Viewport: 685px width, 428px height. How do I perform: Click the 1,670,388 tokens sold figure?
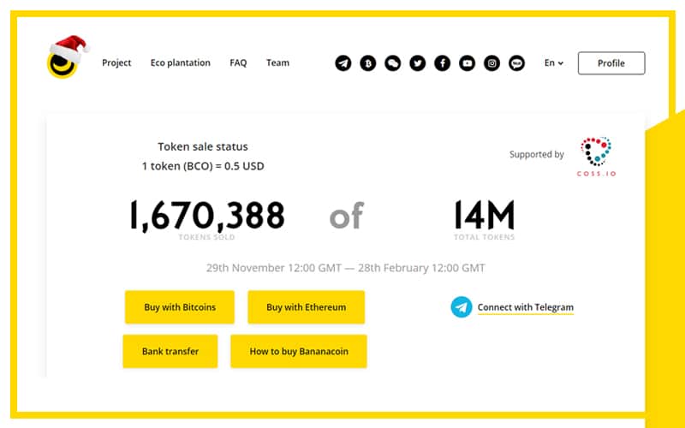point(207,215)
